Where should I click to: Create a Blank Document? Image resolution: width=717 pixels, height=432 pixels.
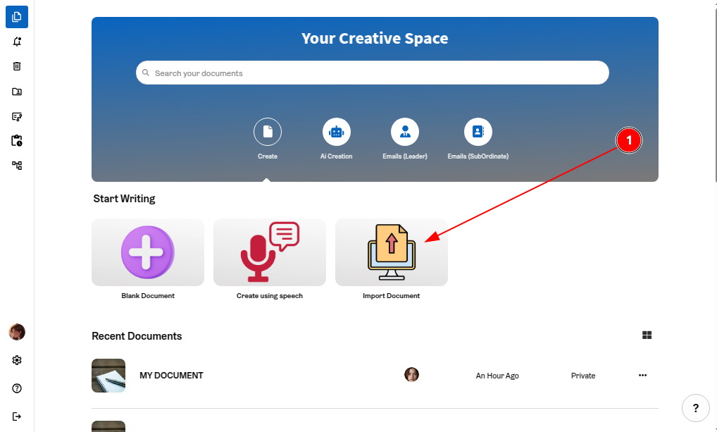pyautogui.click(x=148, y=252)
